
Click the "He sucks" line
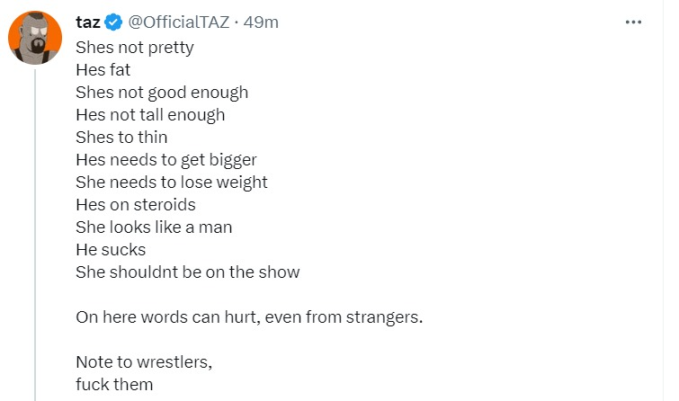111,249
